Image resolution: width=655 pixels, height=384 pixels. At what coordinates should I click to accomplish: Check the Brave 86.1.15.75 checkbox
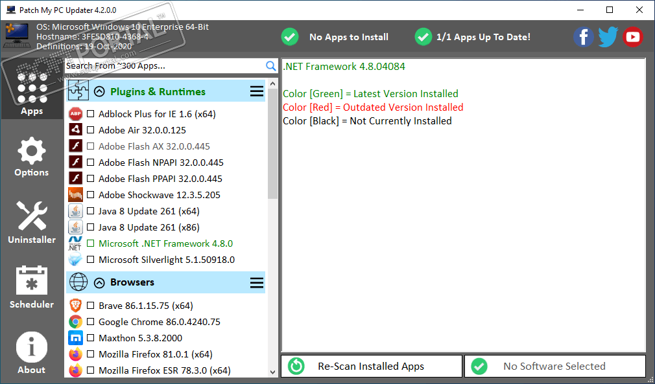(90, 306)
